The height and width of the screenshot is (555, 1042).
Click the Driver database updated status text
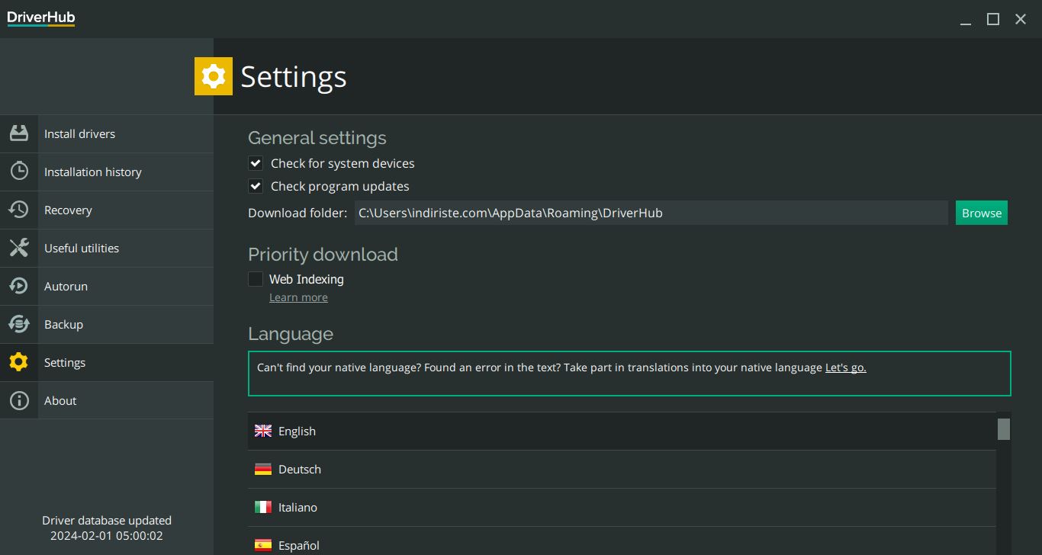pyautogui.click(x=107, y=528)
